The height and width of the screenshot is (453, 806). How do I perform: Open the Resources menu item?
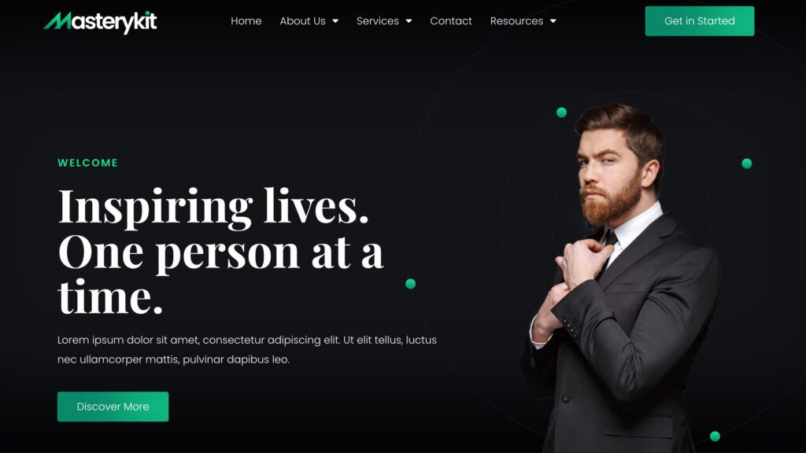(x=516, y=21)
